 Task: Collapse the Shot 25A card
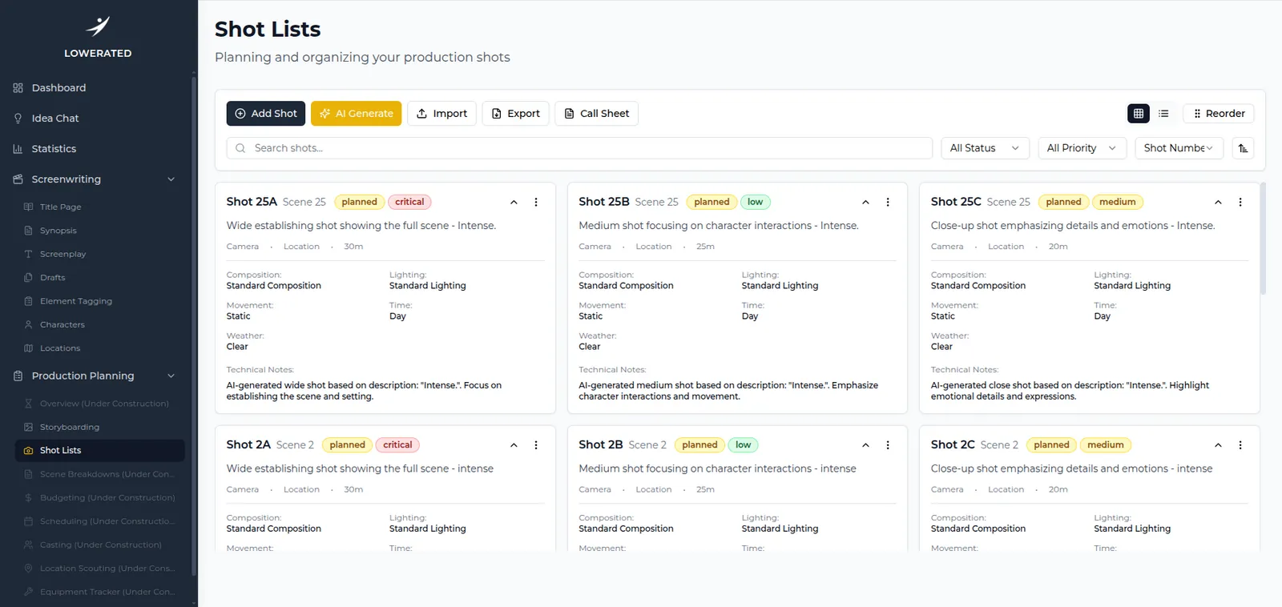[514, 203]
